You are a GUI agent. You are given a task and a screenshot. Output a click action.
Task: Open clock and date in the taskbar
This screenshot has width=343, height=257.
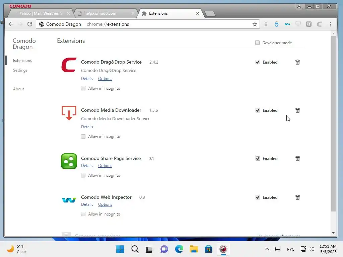click(328, 249)
